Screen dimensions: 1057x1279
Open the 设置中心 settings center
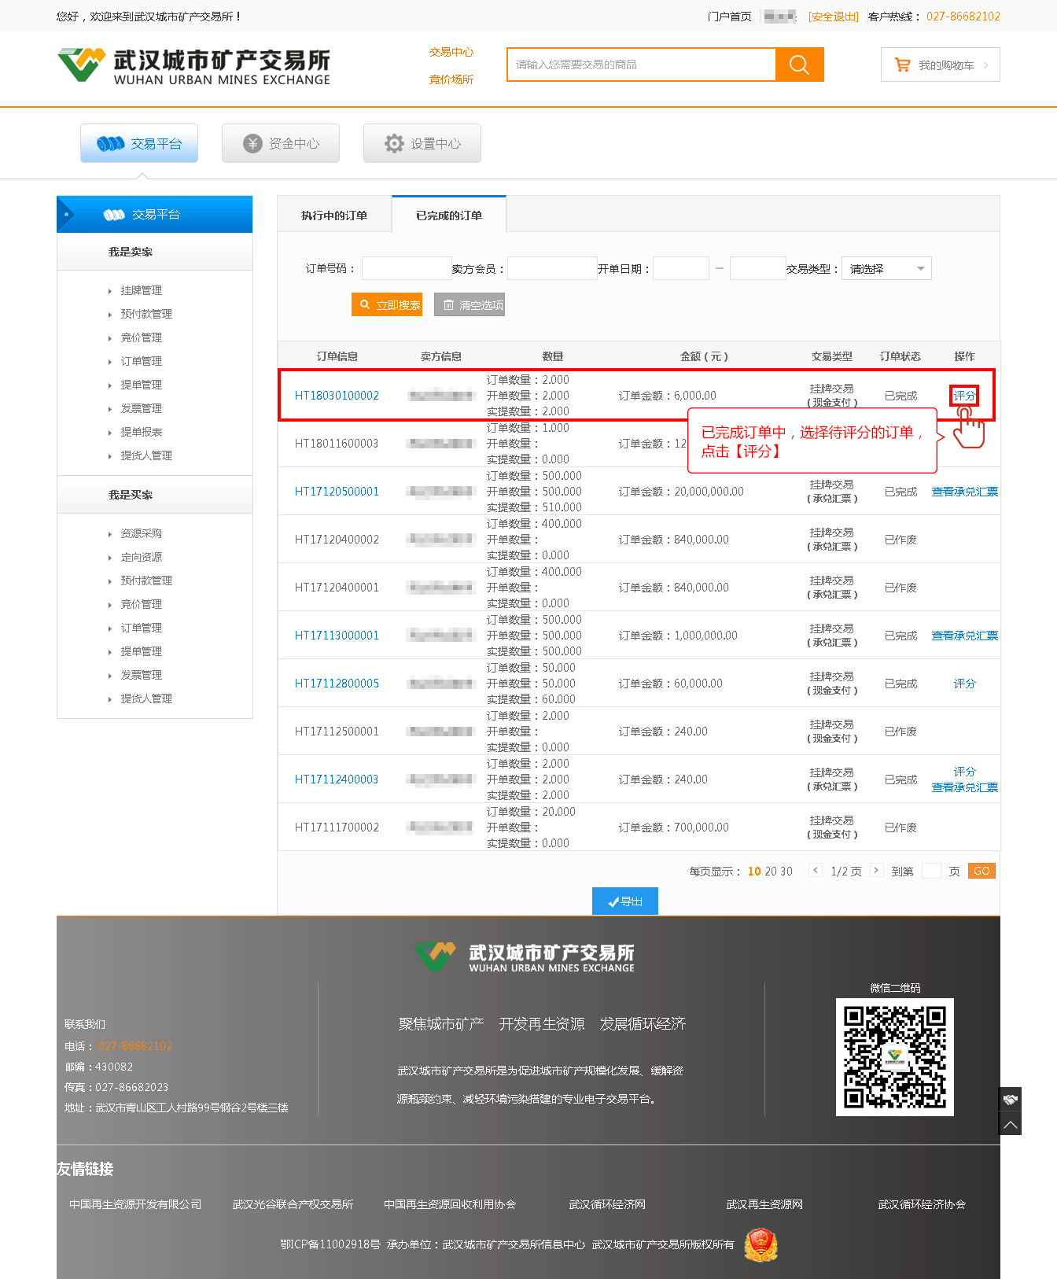click(422, 143)
